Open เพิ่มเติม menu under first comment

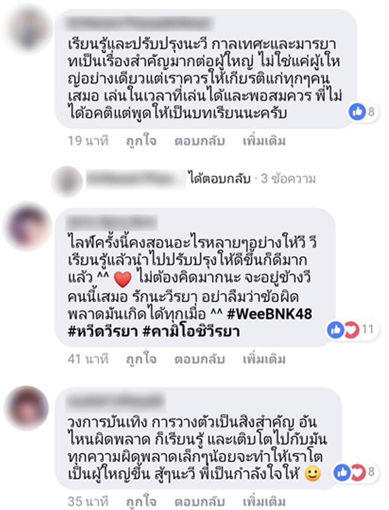264,141
